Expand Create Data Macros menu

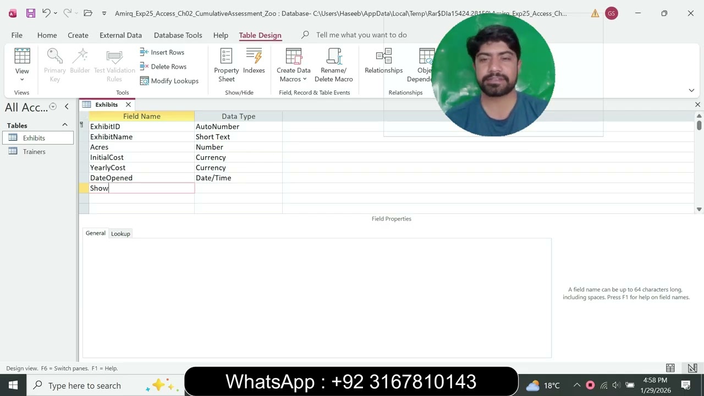point(293,65)
